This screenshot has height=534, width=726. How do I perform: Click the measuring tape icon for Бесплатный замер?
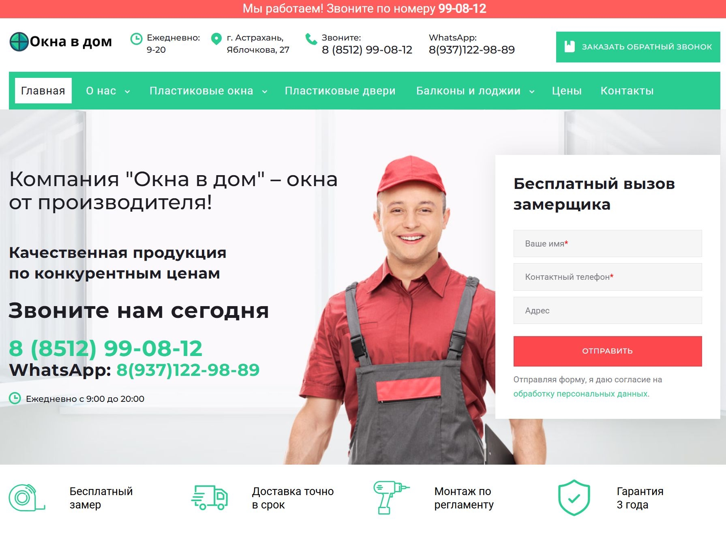(x=26, y=498)
